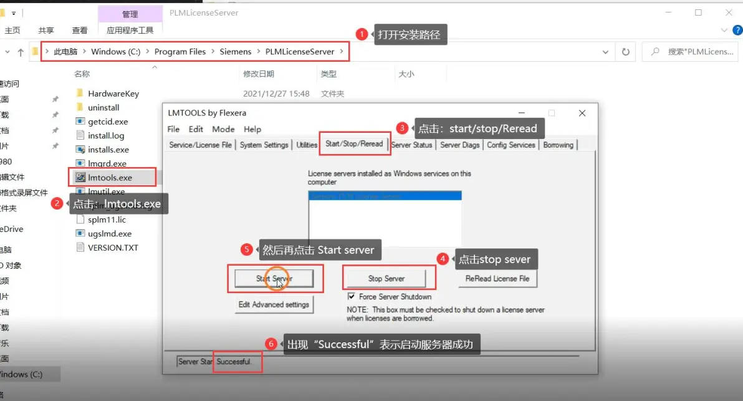Expand the Explorer ribbon with the chevron
743x401 pixels.
pos(724,31)
